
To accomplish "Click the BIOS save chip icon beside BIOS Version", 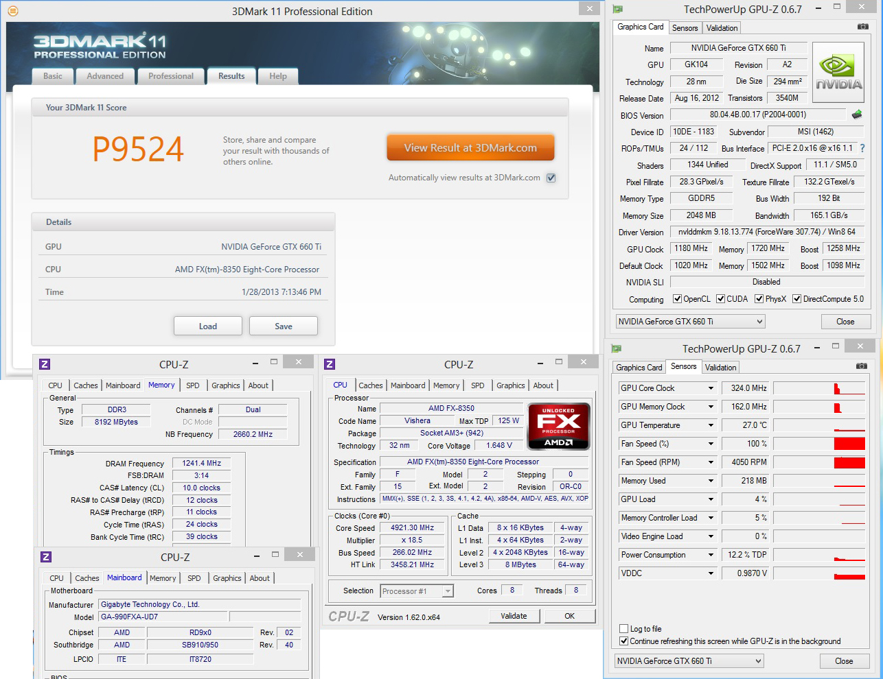I will pyautogui.click(x=856, y=115).
